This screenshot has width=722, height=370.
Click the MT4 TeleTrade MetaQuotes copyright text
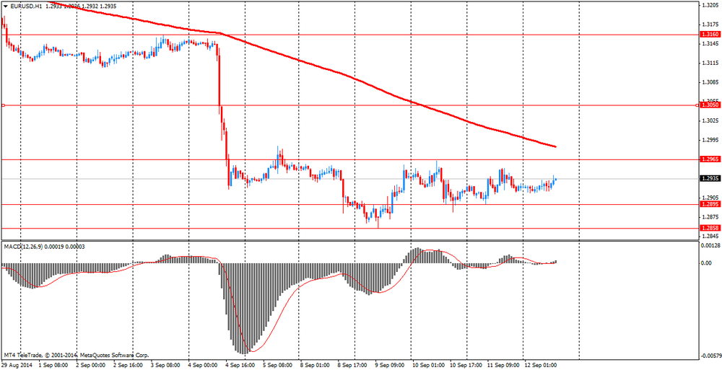[77, 356]
